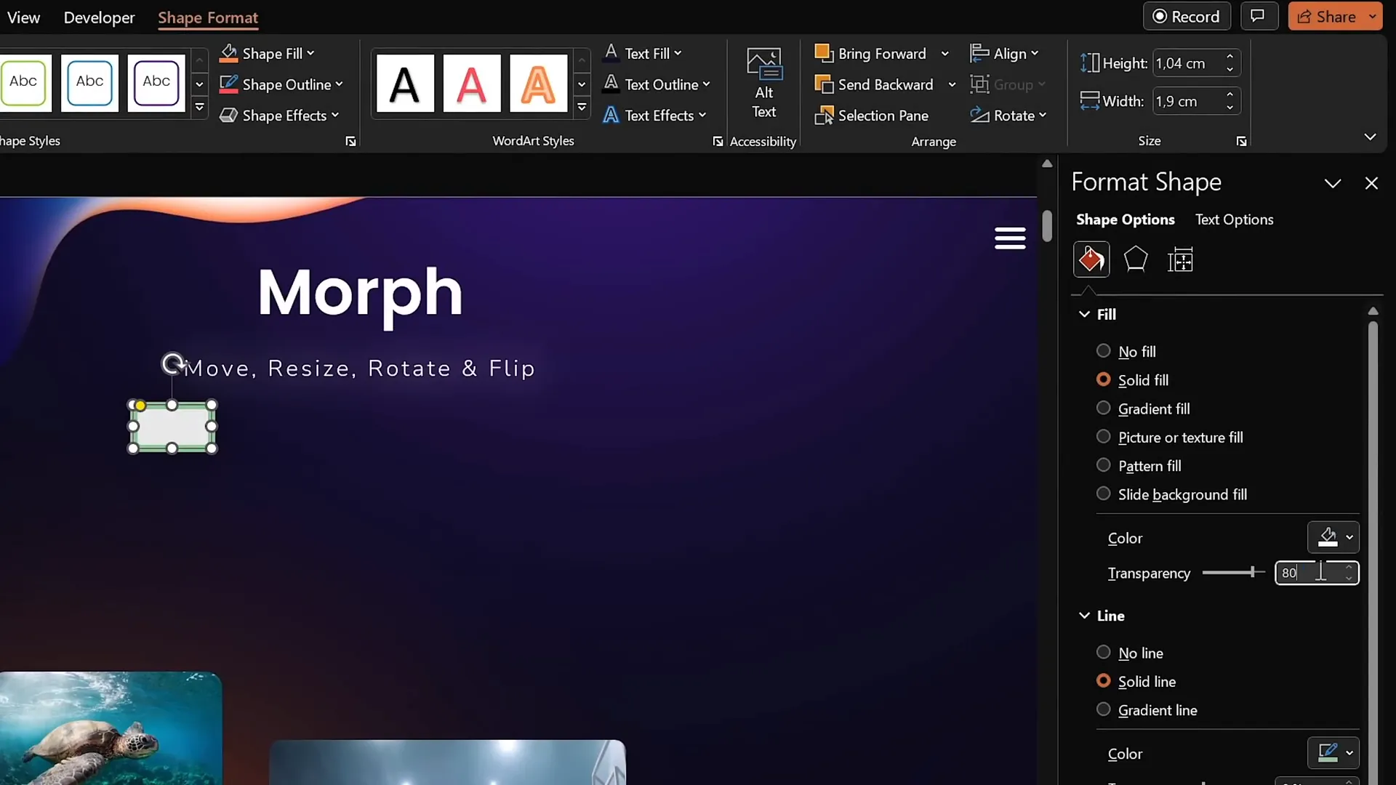The height and width of the screenshot is (785, 1396).
Task: Open the Text Fill options
Action: click(642, 53)
